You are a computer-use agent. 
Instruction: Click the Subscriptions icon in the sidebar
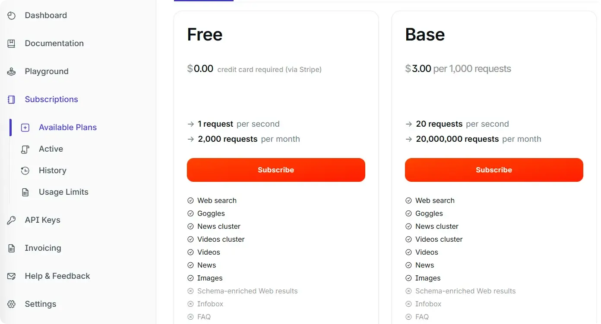click(x=11, y=99)
